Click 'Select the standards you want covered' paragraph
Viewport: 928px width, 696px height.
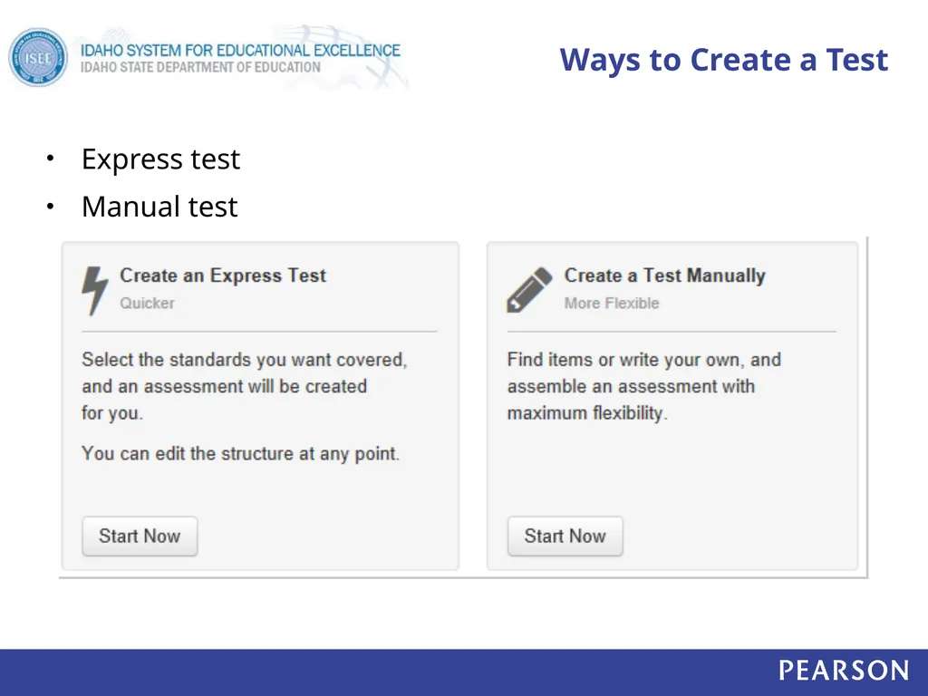pyautogui.click(x=245, y=386)
